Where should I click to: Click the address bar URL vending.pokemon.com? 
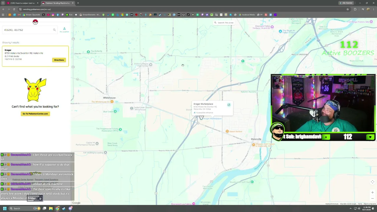(x=37, y=9)
